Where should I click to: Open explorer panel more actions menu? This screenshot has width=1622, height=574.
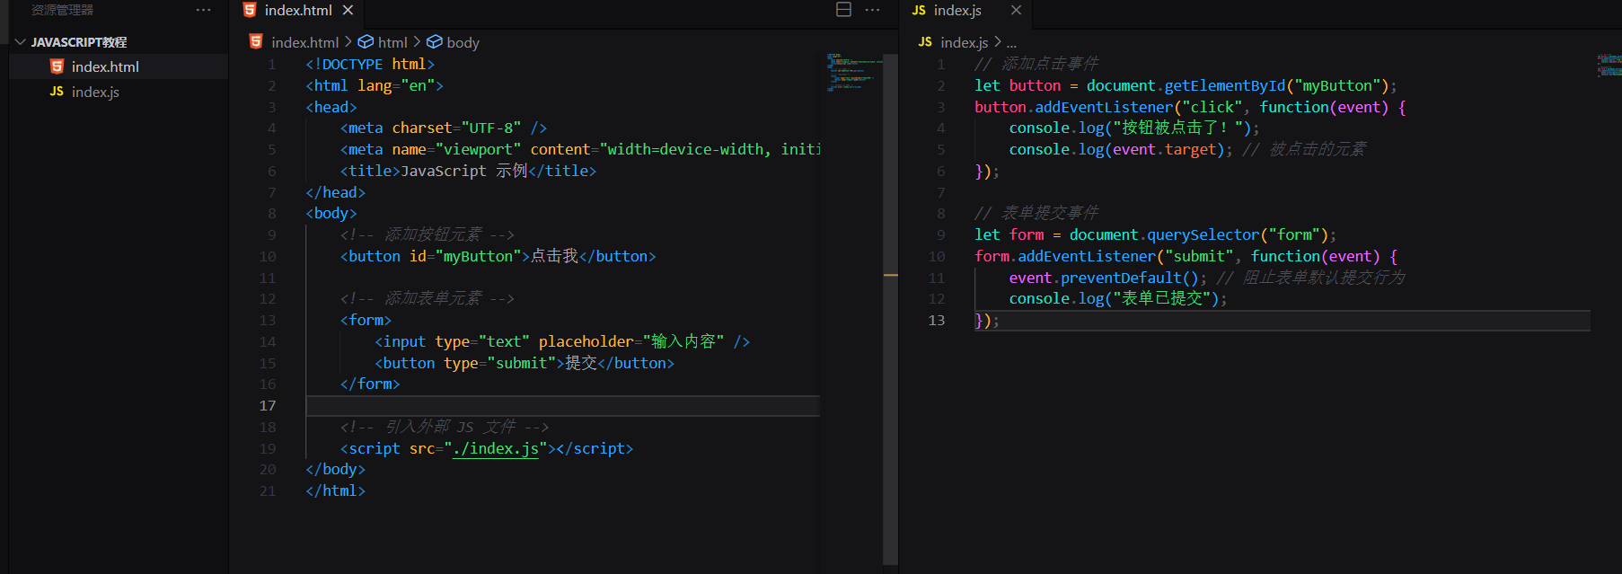point(204,10)
